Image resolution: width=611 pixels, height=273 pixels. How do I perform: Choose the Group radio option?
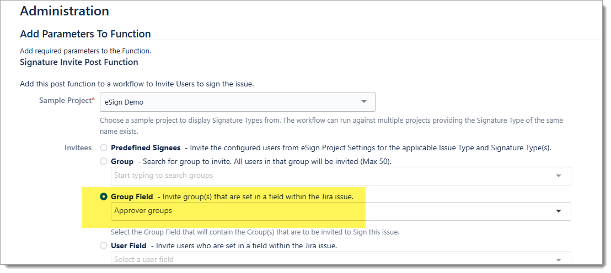[x=104, y=162]
